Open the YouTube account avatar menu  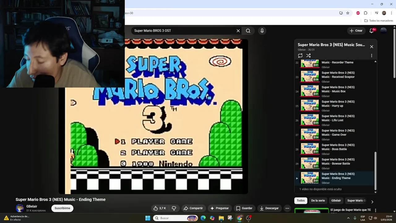click(x=383, y=31)
